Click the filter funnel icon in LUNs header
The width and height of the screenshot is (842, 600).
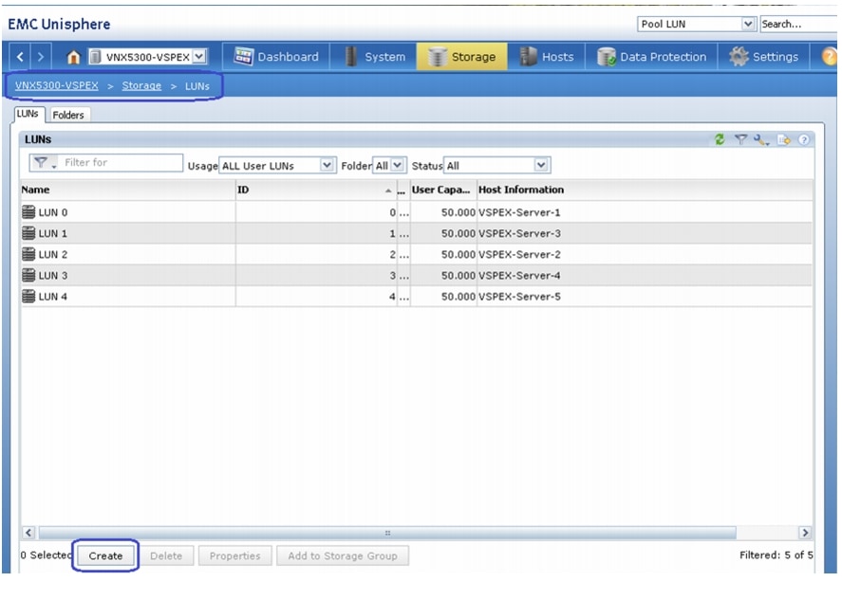point(740,139)
